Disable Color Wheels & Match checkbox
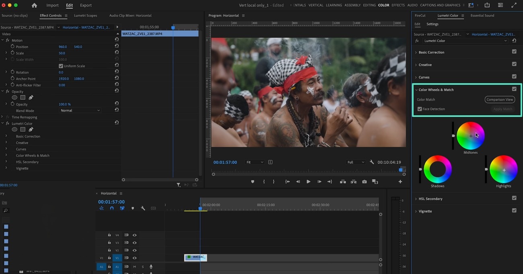523x274 pixels. pos(514,89)
